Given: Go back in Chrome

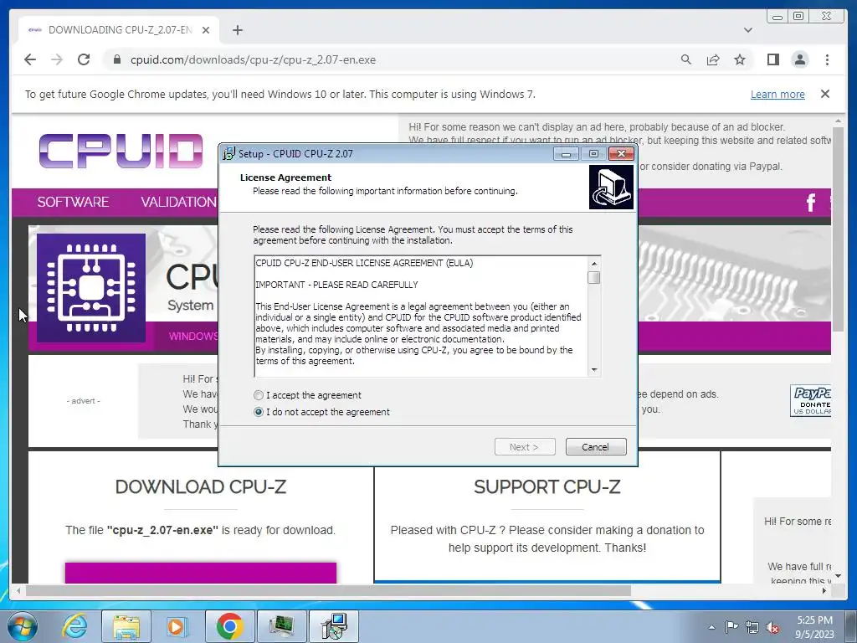Looking at the screenshot, I should pyautogui.click(x=30, y=59).
